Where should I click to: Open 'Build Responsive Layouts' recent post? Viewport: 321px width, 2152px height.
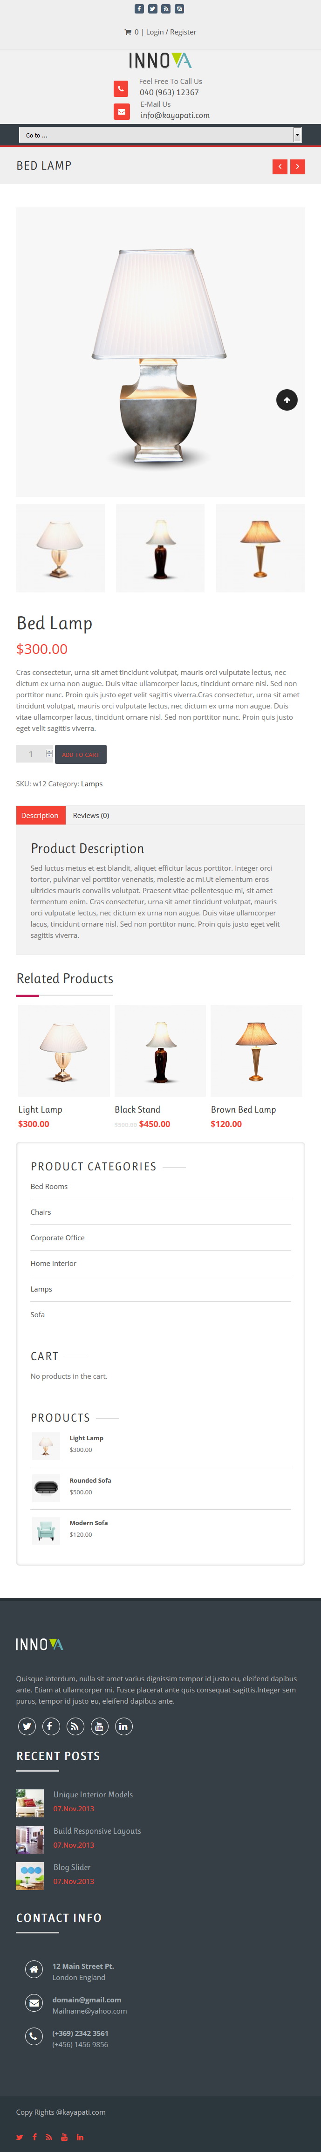click(x=97, y=1830)
